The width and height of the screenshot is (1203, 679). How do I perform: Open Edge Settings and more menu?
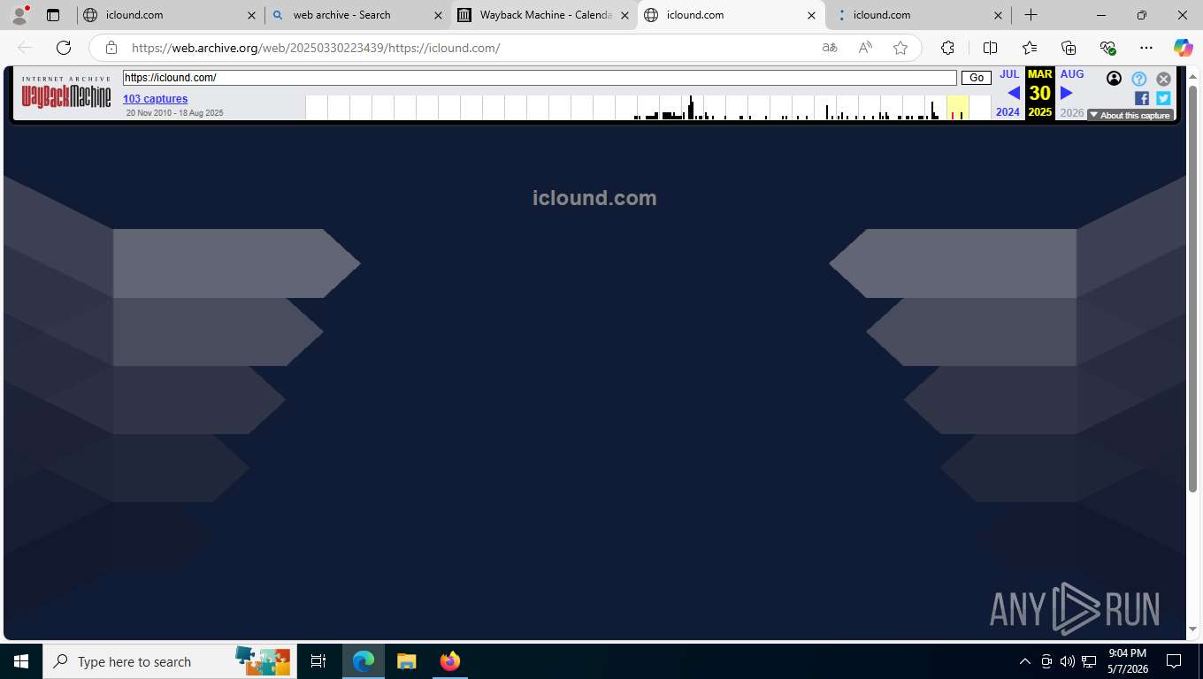[1146, 48]
